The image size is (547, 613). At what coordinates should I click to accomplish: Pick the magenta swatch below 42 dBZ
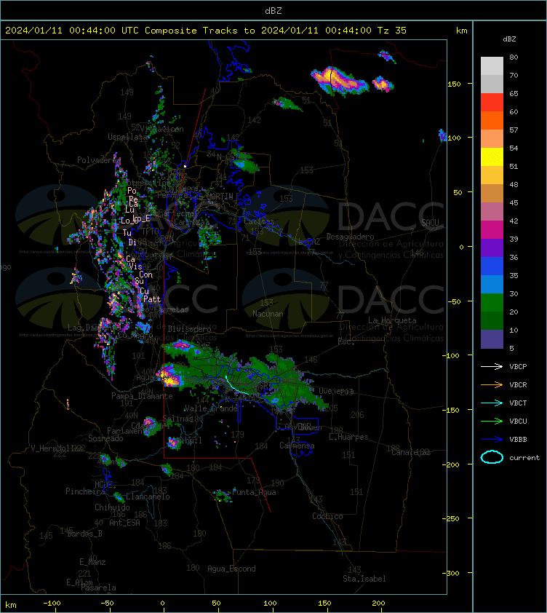click(x=492, y=229)
